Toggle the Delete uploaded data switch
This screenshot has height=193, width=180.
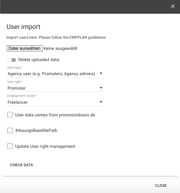(11, 60)
